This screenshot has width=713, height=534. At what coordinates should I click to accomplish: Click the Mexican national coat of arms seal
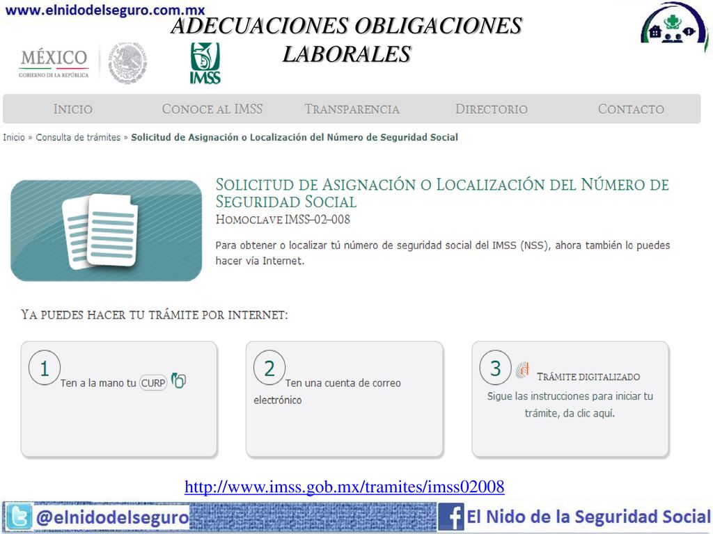pos(128,63)
